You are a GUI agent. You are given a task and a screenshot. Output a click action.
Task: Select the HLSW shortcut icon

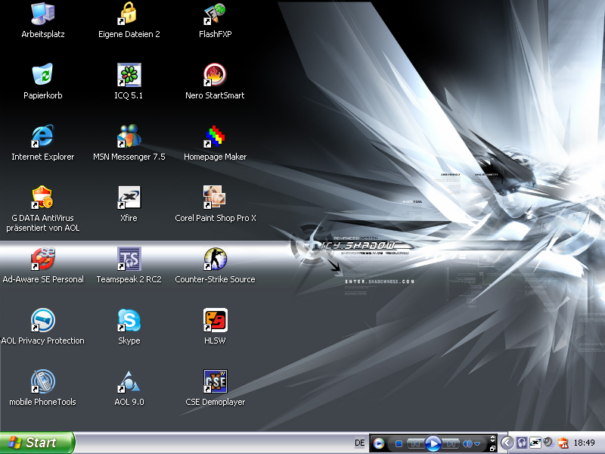pyautogui.click(x=215, y=320)
